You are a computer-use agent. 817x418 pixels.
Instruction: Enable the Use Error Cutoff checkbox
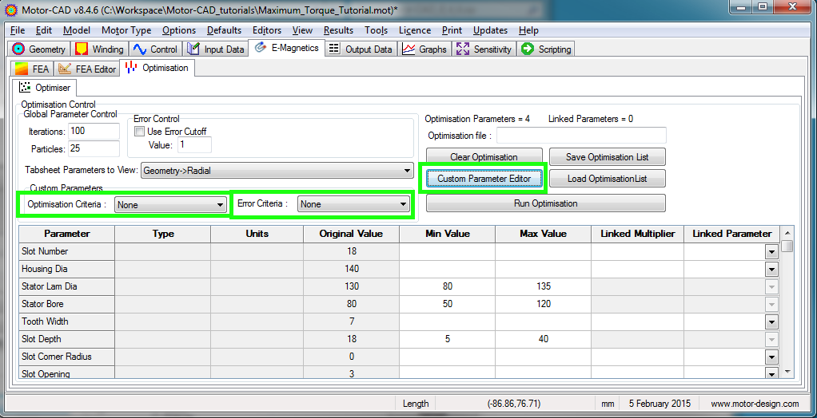[x=140, y=132]
